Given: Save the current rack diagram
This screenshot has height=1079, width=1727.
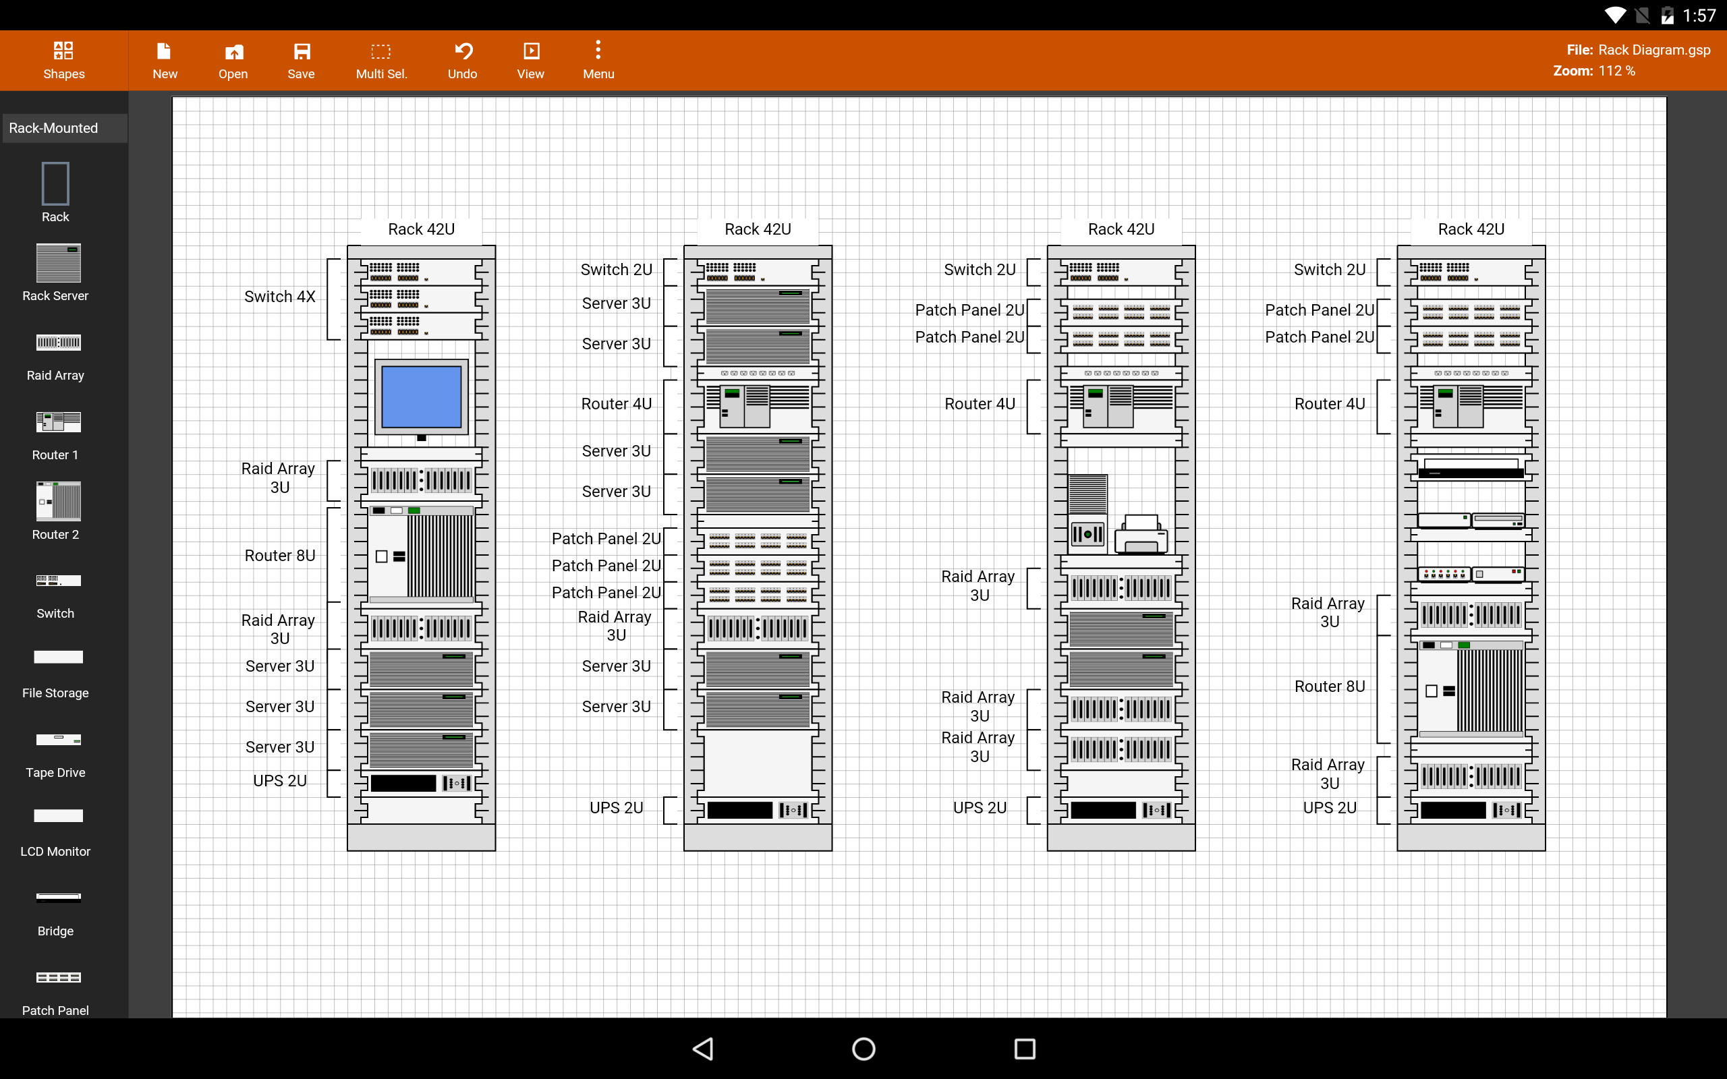Looking at the screenshot, I should click(301, 60).
